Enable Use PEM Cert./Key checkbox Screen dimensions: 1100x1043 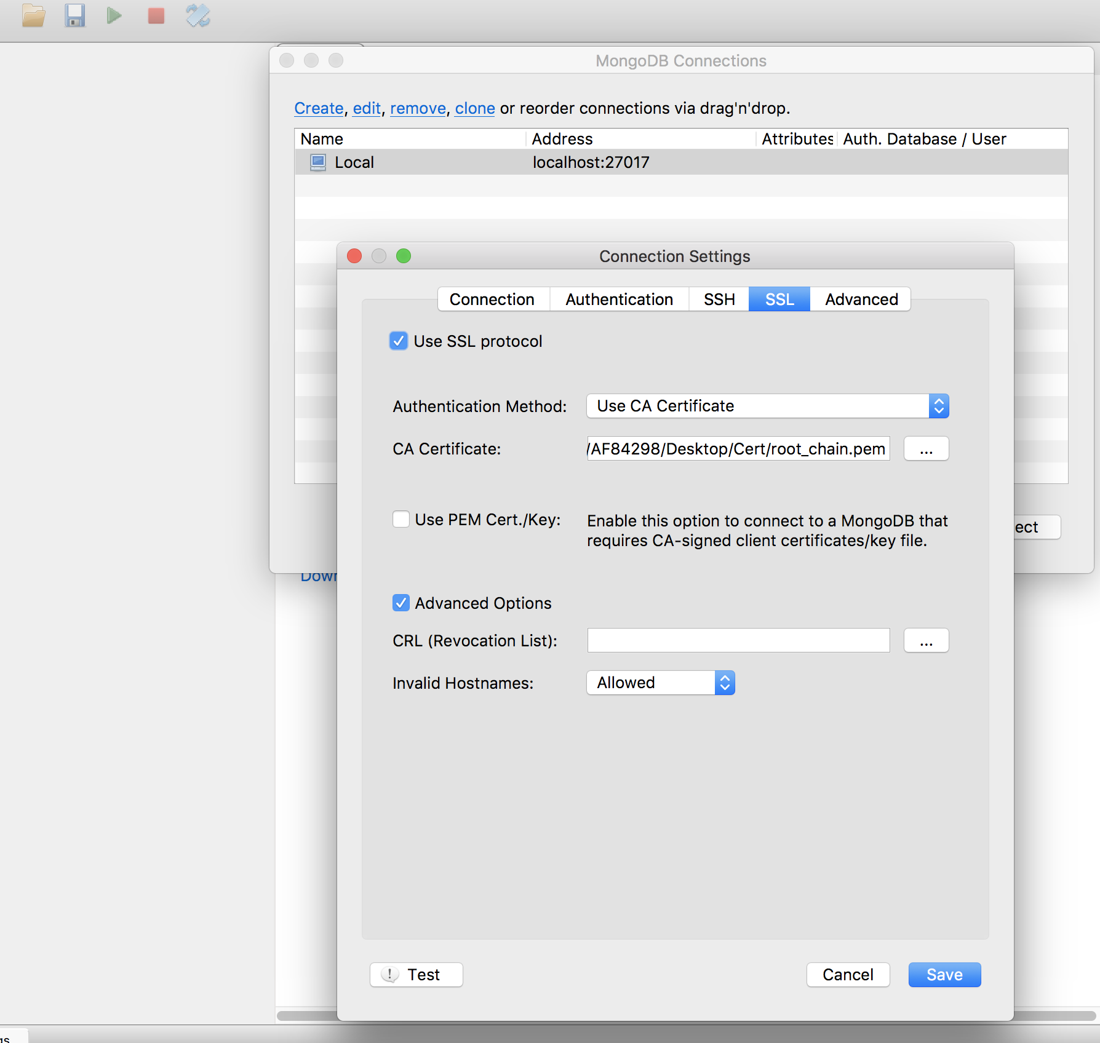(x=401, y=519)
